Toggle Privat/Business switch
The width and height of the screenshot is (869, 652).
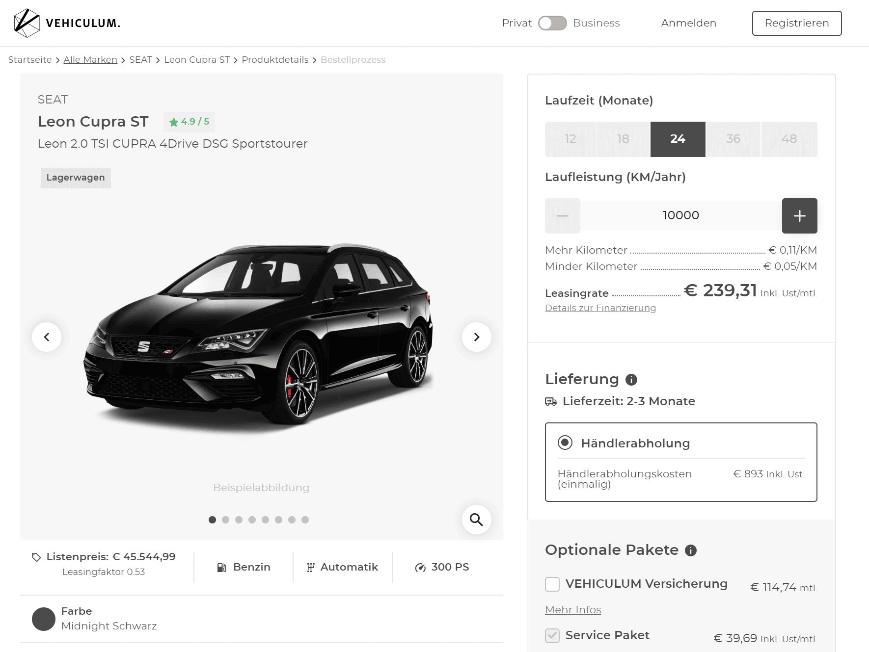[x=552, y=23]
